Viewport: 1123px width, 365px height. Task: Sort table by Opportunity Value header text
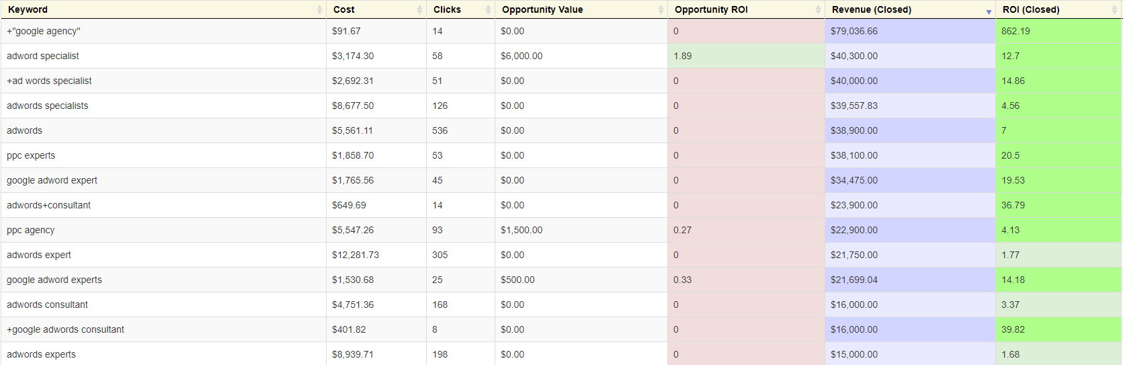542,9
